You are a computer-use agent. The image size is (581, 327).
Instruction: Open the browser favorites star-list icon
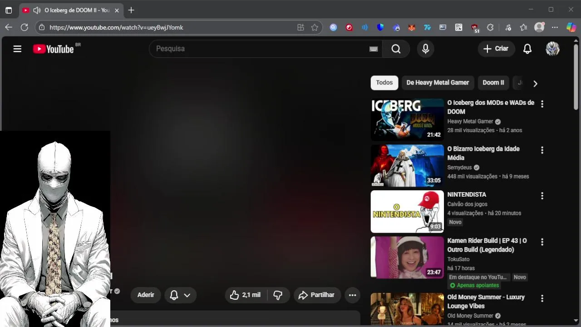[x=523, y=27]
